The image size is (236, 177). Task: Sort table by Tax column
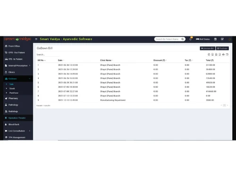pyautogui.click(x=189, y=60)
